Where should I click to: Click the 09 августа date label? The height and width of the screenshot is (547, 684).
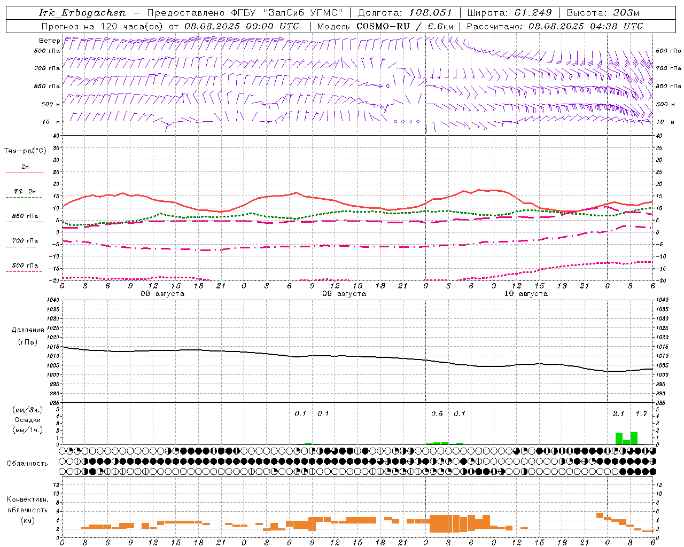pos(344,294)
